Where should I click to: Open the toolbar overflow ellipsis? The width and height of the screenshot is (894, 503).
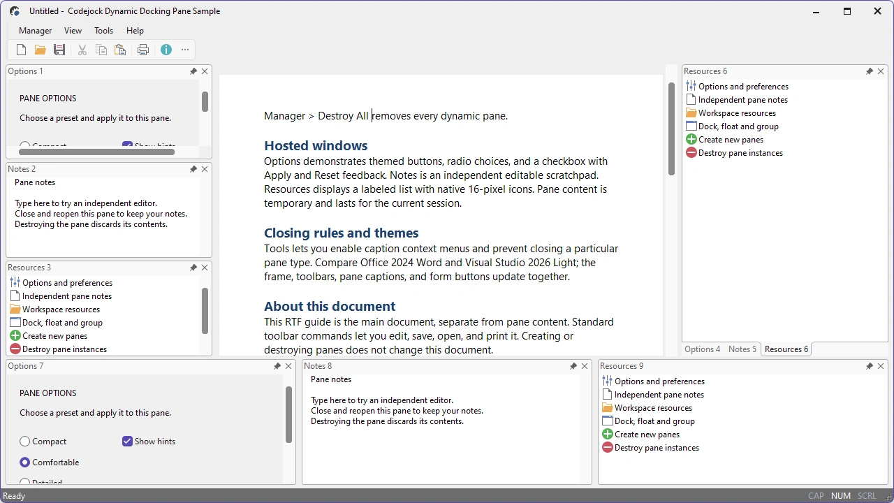pos(185,50)
